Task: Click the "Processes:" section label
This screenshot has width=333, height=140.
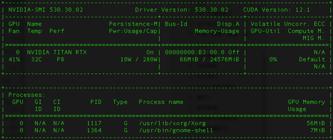Action: (x=27, y=95)
